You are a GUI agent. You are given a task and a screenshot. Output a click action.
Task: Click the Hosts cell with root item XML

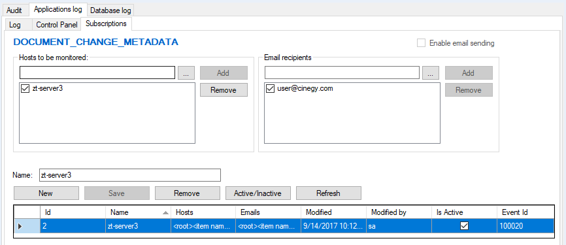203,226
